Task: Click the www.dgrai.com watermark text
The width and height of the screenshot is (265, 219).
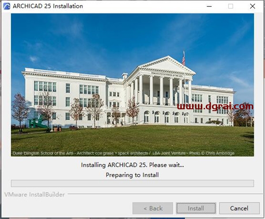Action: coord(215,107)
